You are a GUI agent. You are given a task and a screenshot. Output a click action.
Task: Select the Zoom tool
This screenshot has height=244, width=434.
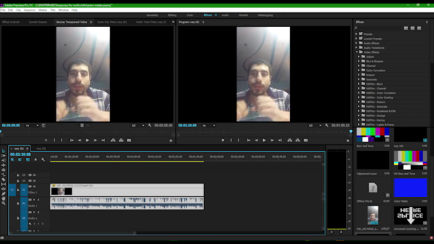click(3, 203)
